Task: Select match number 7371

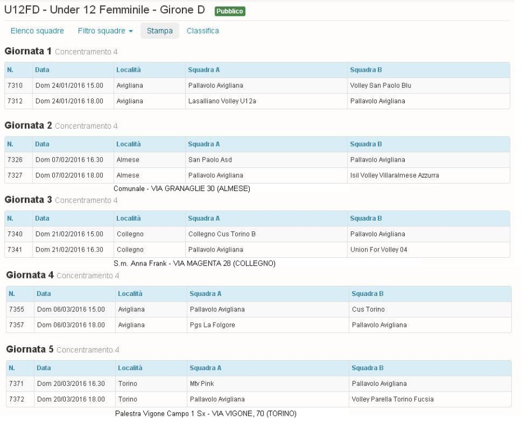Action: [17, 384]
